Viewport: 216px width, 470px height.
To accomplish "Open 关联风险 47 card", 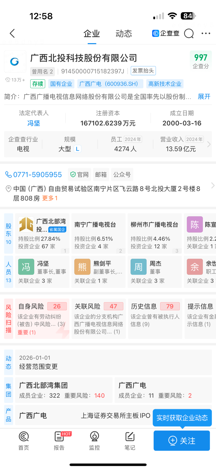I will [x=98, y=318].
